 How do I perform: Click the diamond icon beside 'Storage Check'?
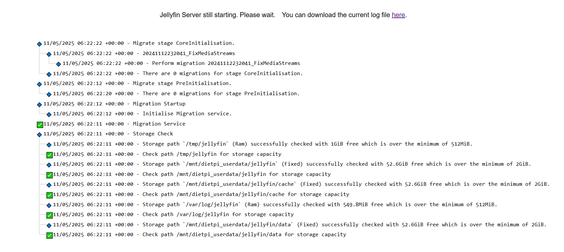pyautogui.click(x=39, y=134)
